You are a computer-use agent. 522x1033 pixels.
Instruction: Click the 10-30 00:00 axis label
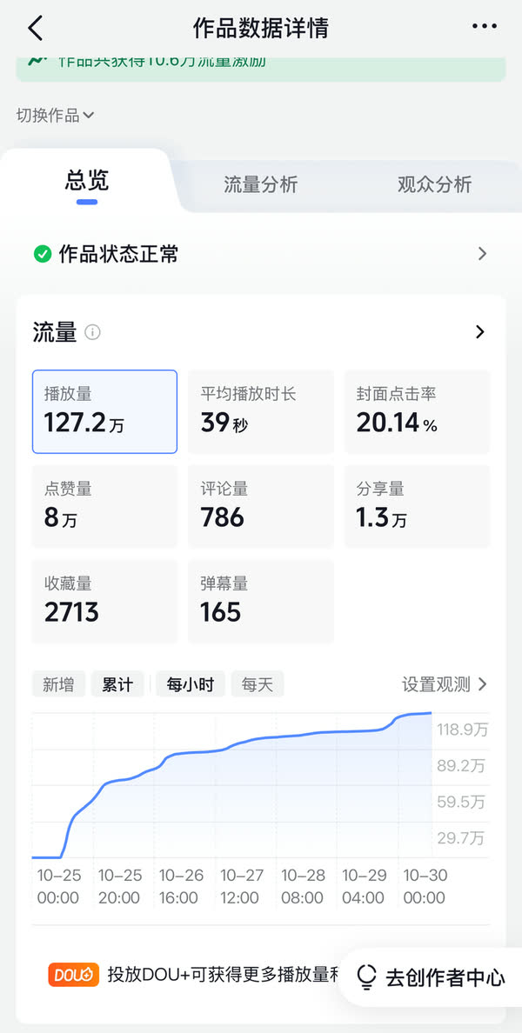(x=425, y=887)
